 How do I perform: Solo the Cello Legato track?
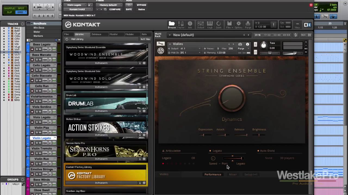37,70
